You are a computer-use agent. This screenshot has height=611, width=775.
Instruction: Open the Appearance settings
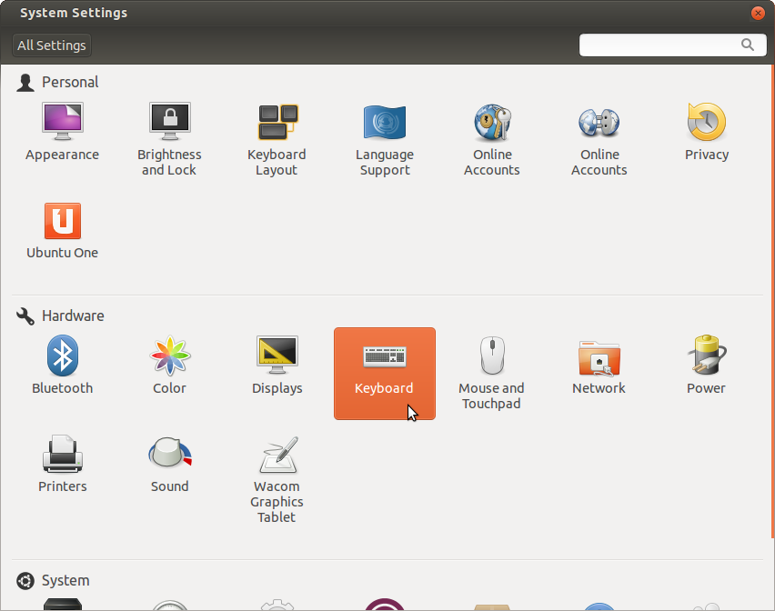point(62,133)
